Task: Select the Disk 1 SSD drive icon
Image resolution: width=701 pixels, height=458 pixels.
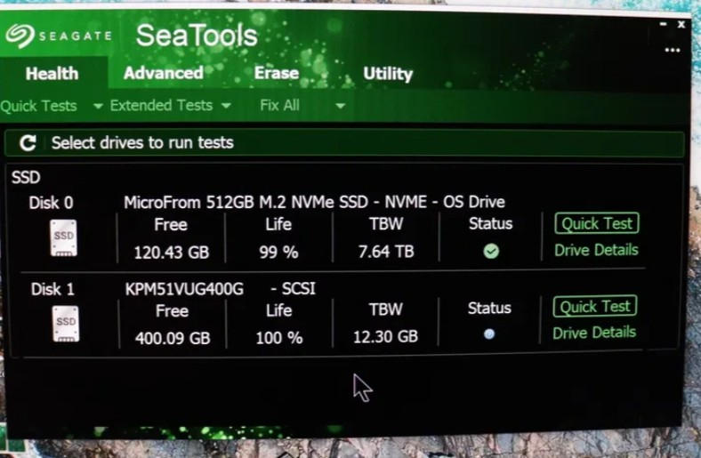Action: [65, 323]
